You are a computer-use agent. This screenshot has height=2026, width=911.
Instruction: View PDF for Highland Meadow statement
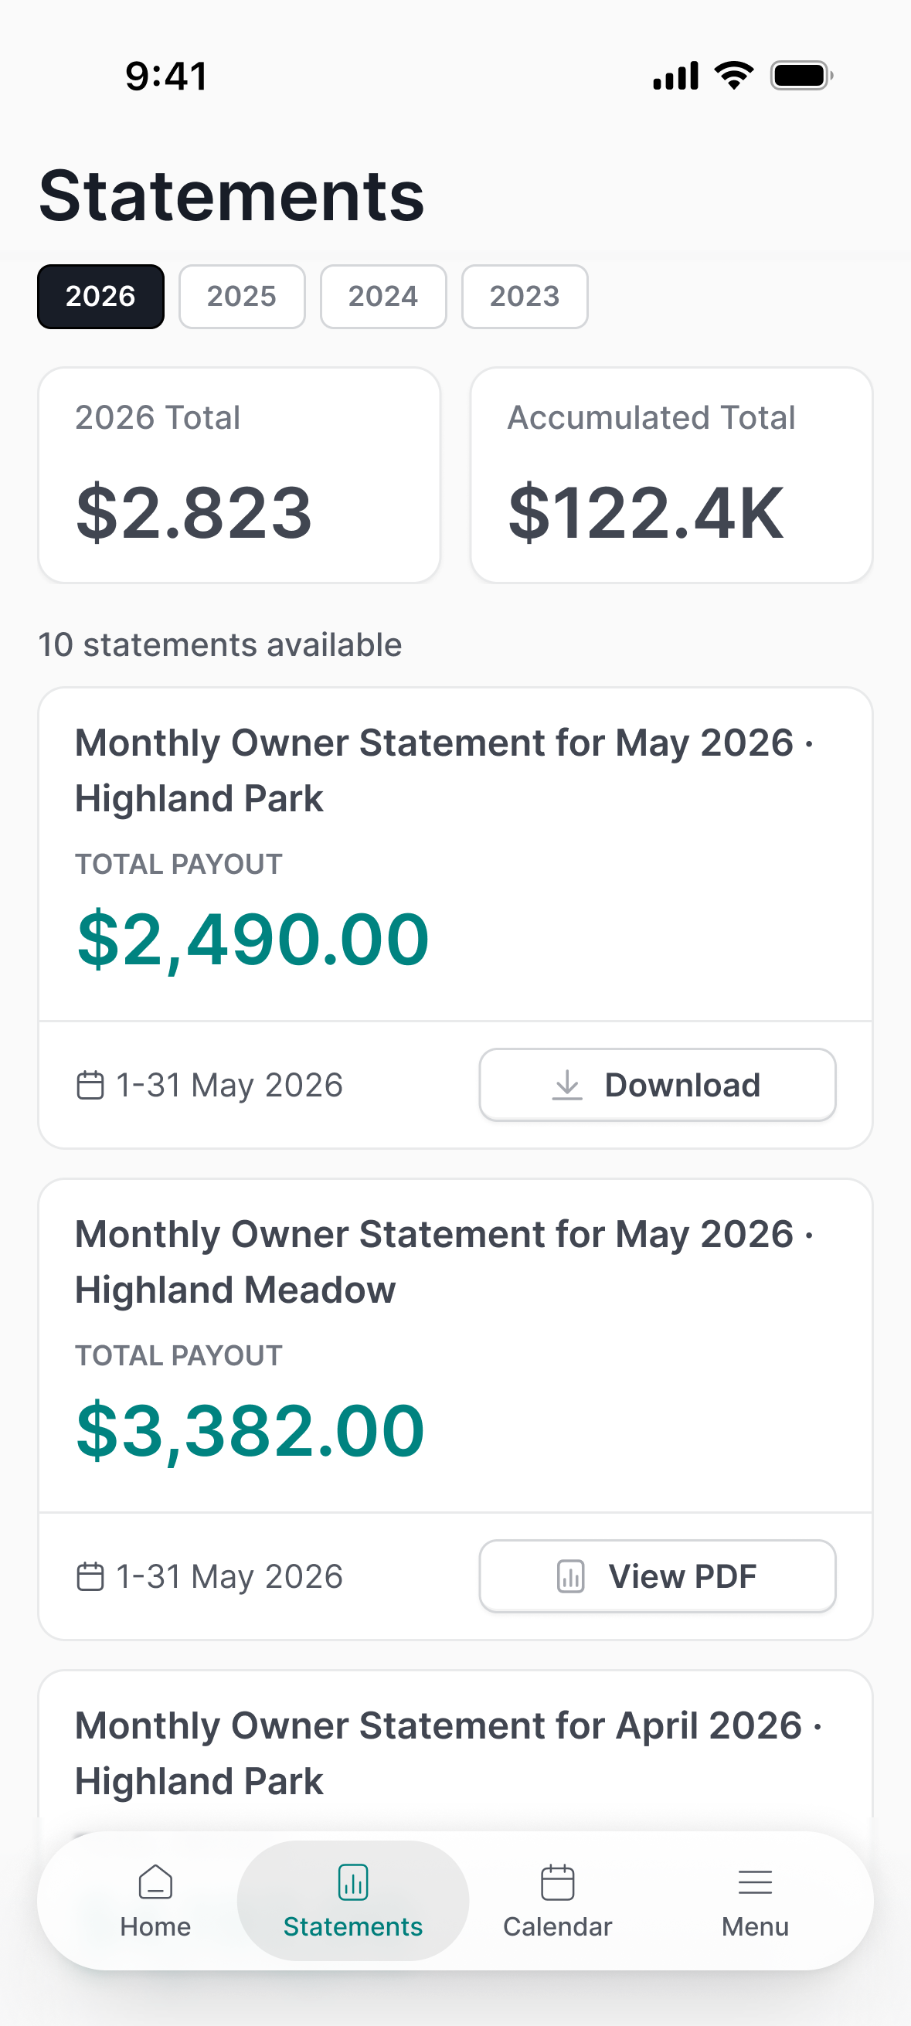tap(658, 1576)
